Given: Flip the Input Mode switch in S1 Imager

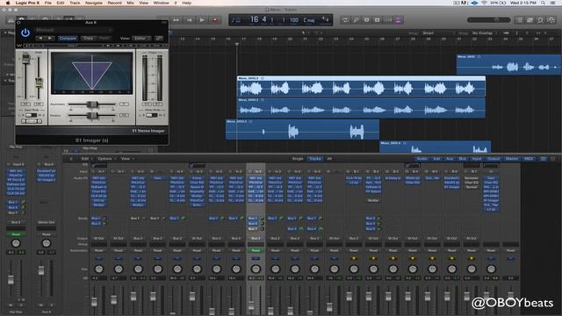Looking at the screenshot, I should pos(31,115).
